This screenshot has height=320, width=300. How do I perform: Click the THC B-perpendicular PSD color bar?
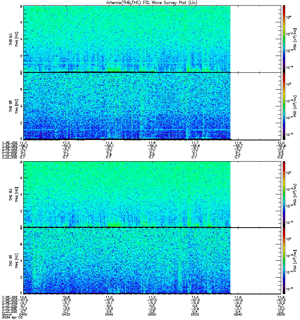(284, 194)
